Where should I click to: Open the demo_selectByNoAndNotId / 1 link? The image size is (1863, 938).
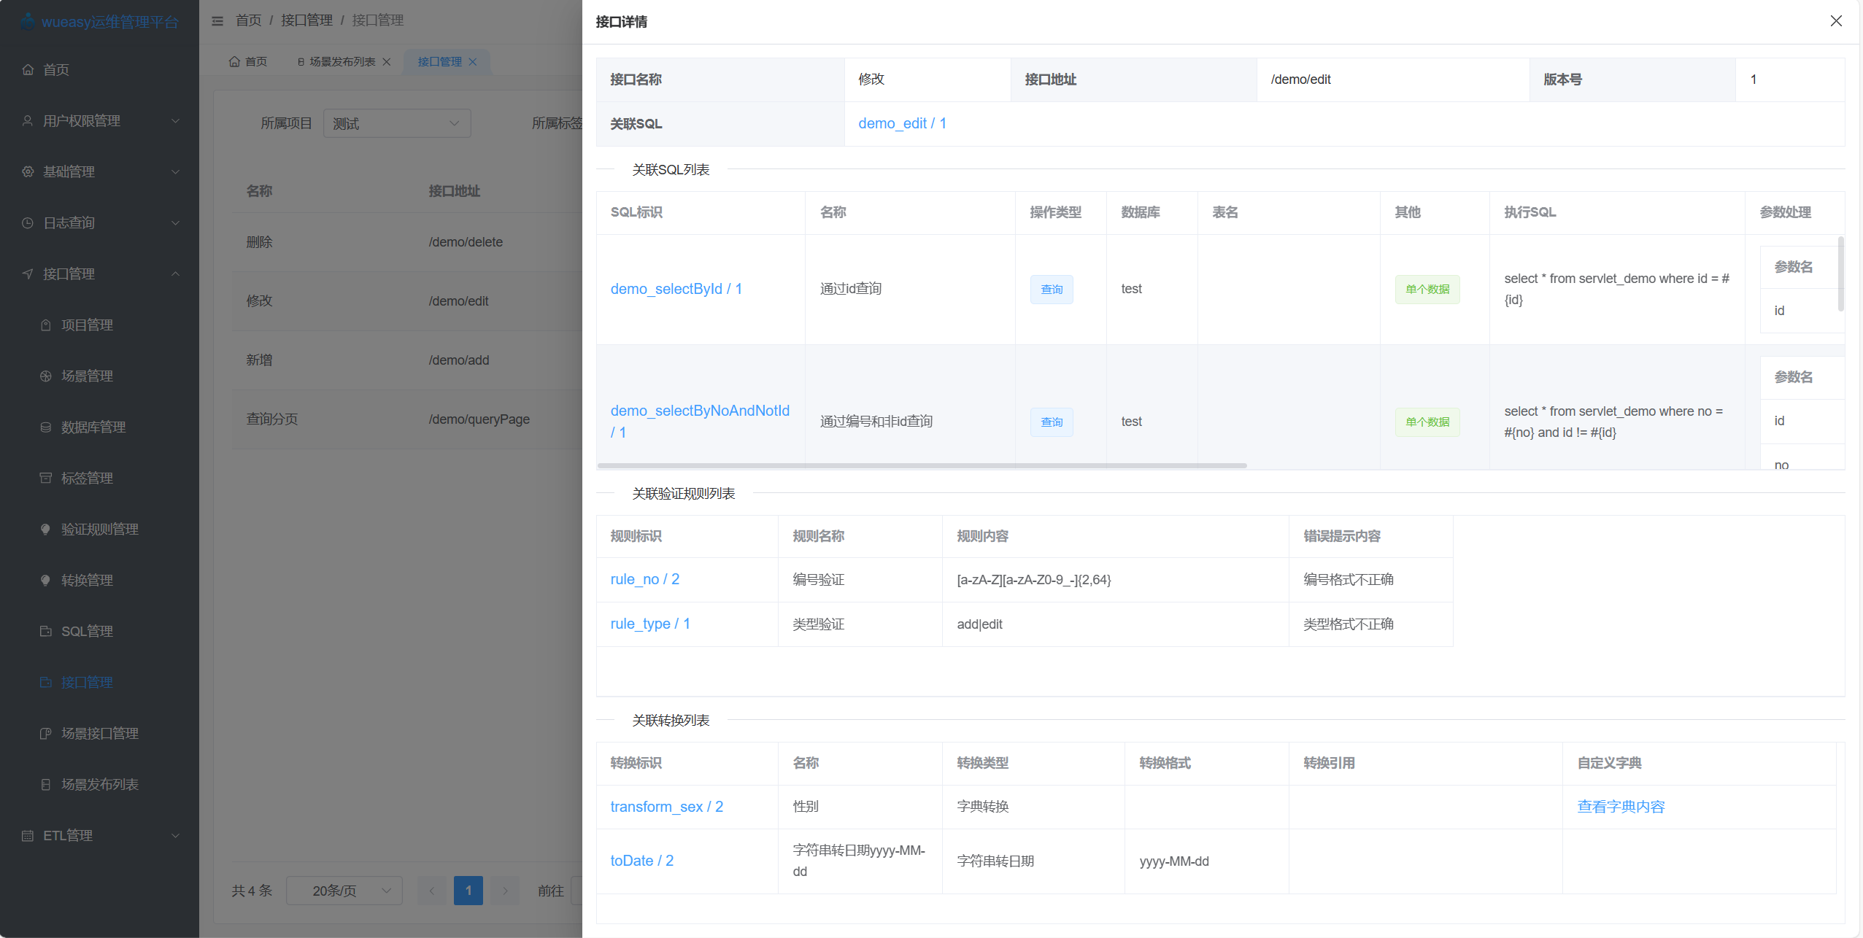pos(700,422)
